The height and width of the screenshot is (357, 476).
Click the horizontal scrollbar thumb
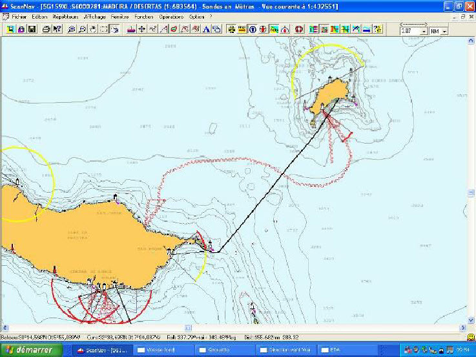(x=188, y=328)
